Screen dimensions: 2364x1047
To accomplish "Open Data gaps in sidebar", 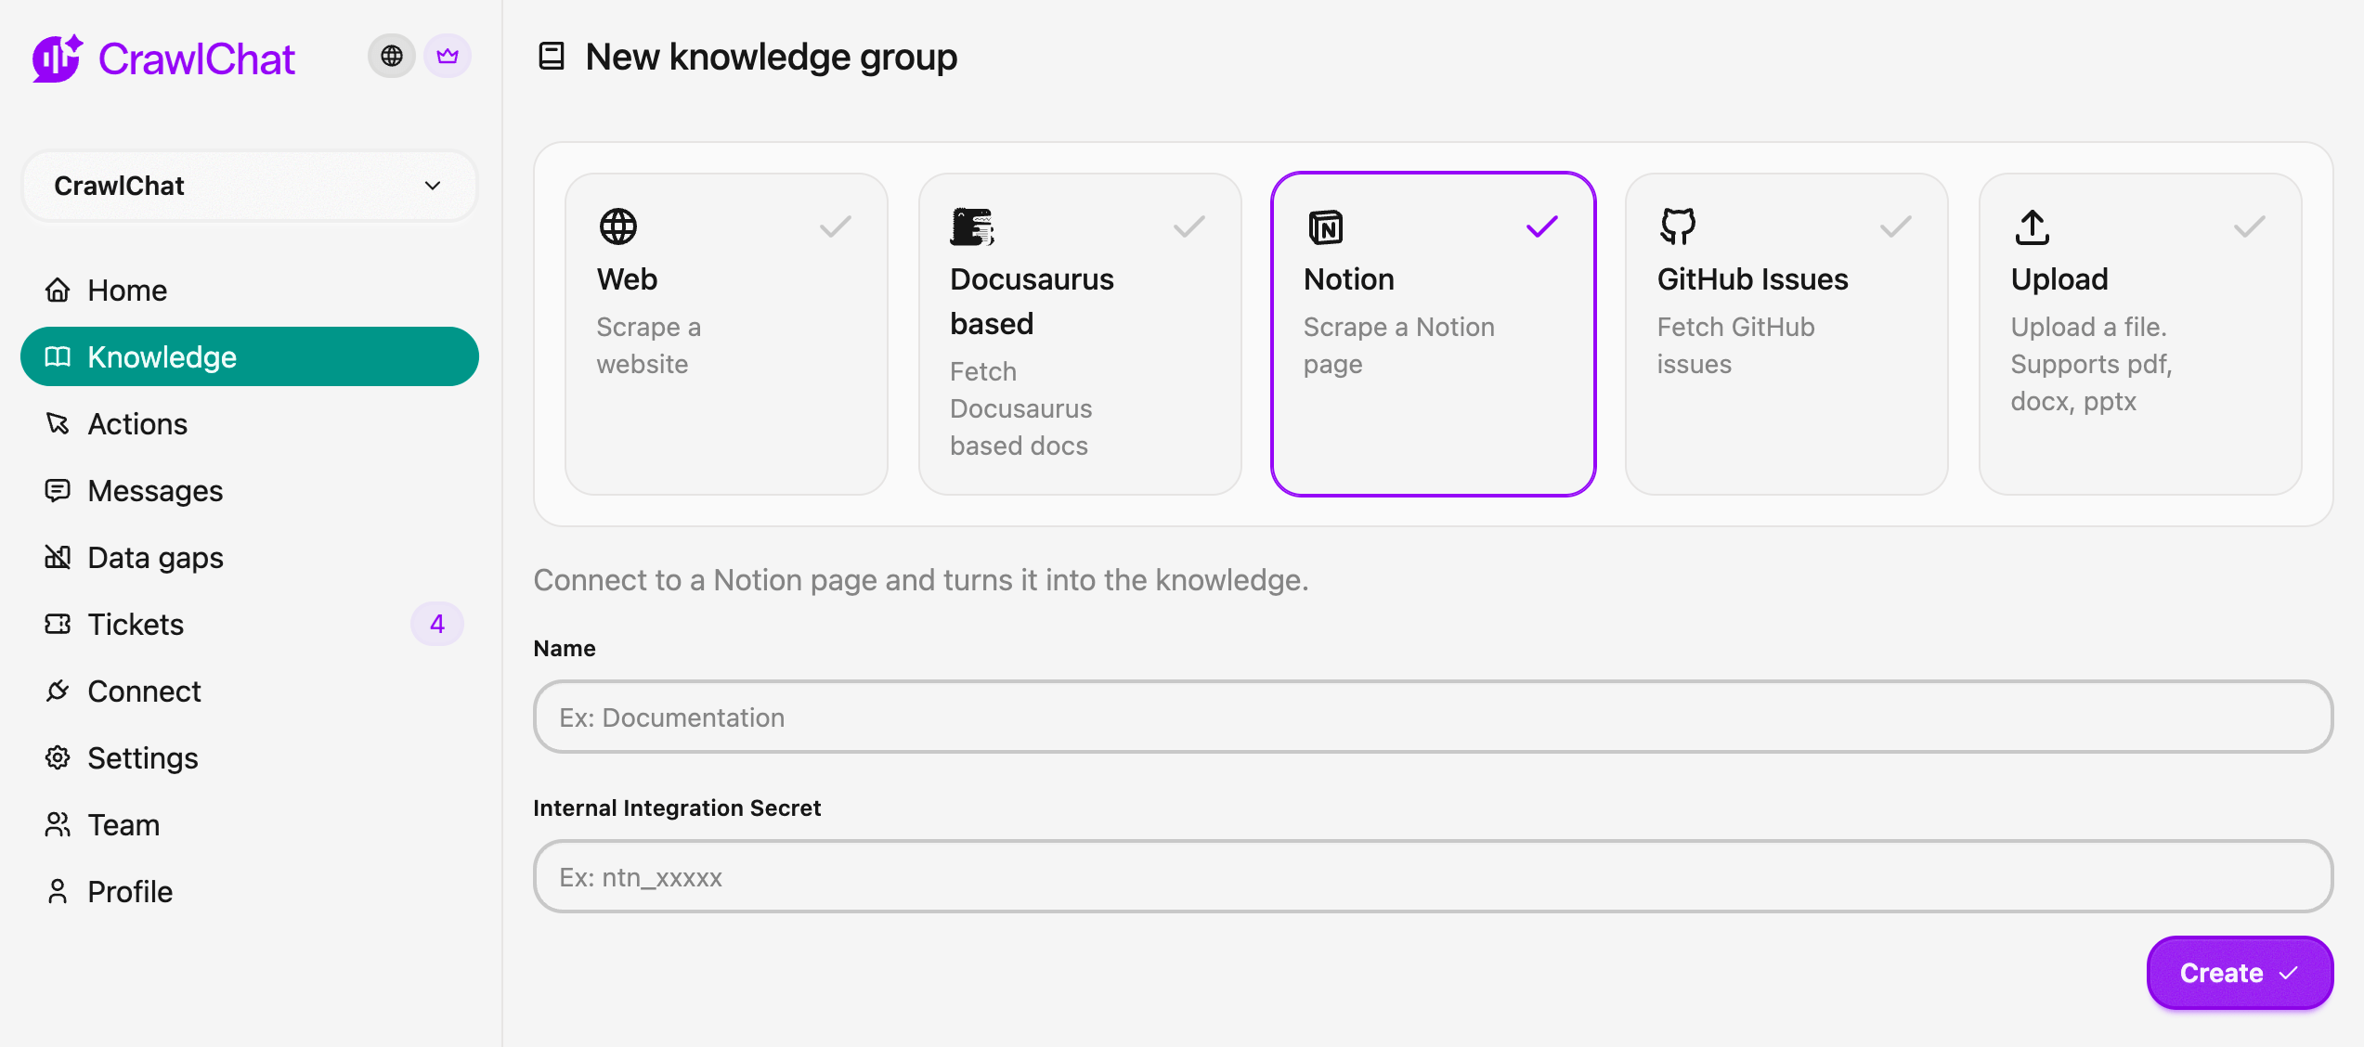I will (x=249, y=558).
